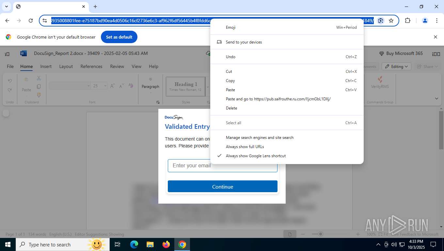Click the Undo arrow in ribbon
Image resolution: width=444 pixels, height=251 pixels.
click(x=10, y=80)
